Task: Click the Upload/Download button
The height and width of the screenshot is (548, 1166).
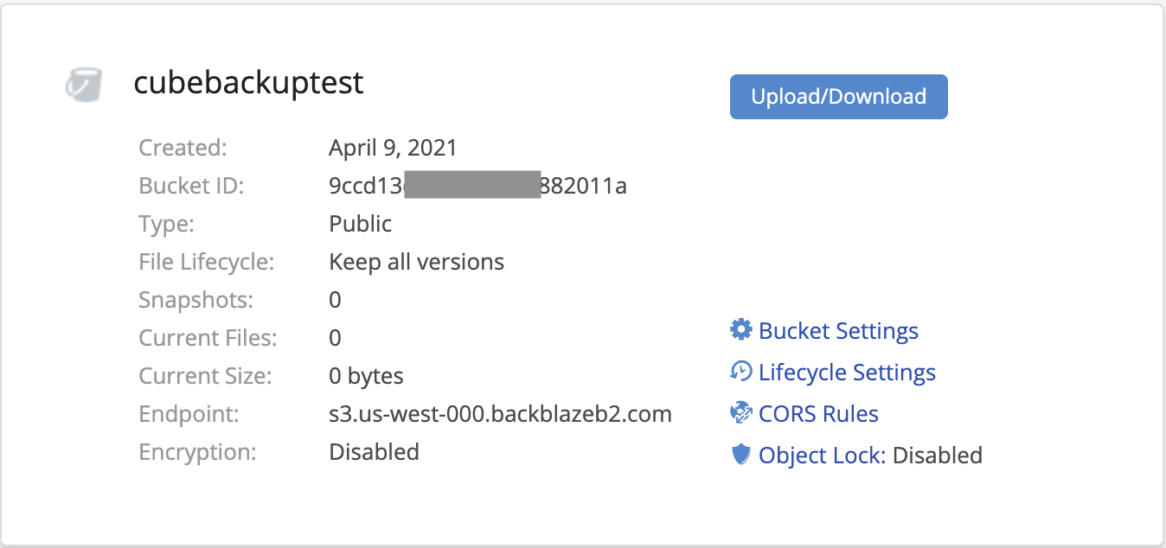Action: [x=838, y=96]
